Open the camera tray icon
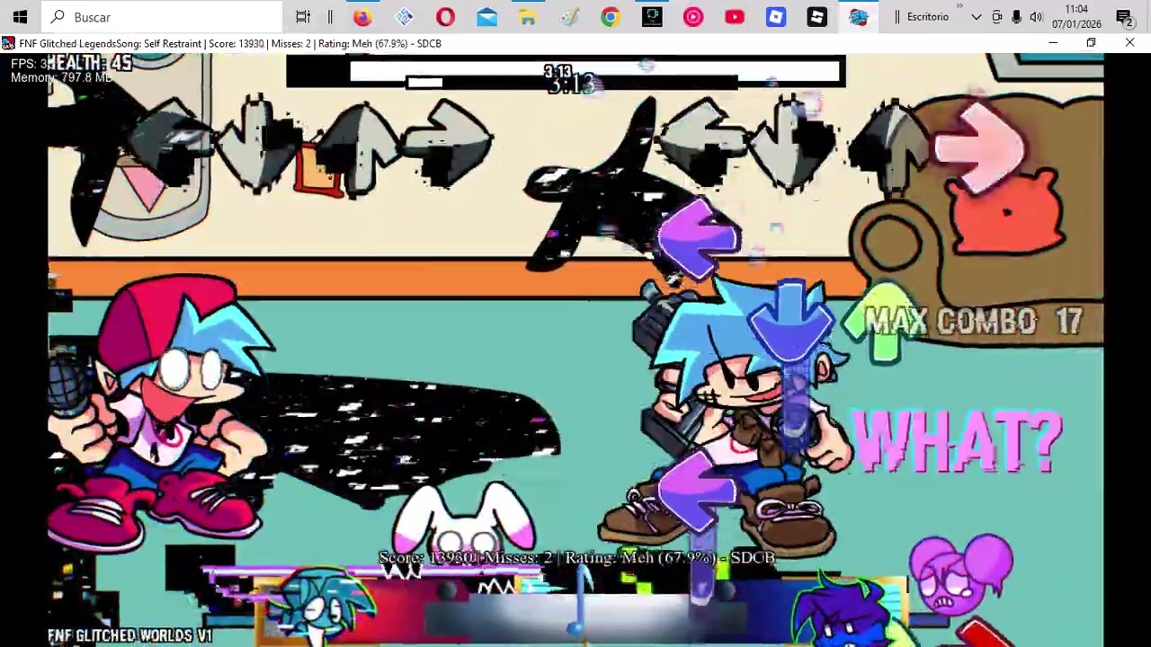The image size is (1151, 647). [x=997, y=17]
